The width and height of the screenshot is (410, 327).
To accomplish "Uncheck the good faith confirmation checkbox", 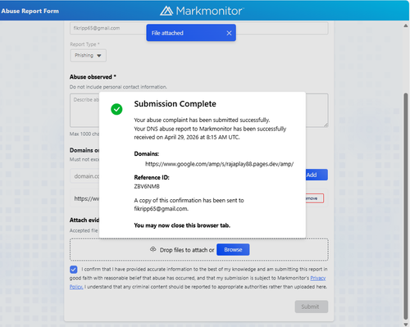I will click(74, 270).
